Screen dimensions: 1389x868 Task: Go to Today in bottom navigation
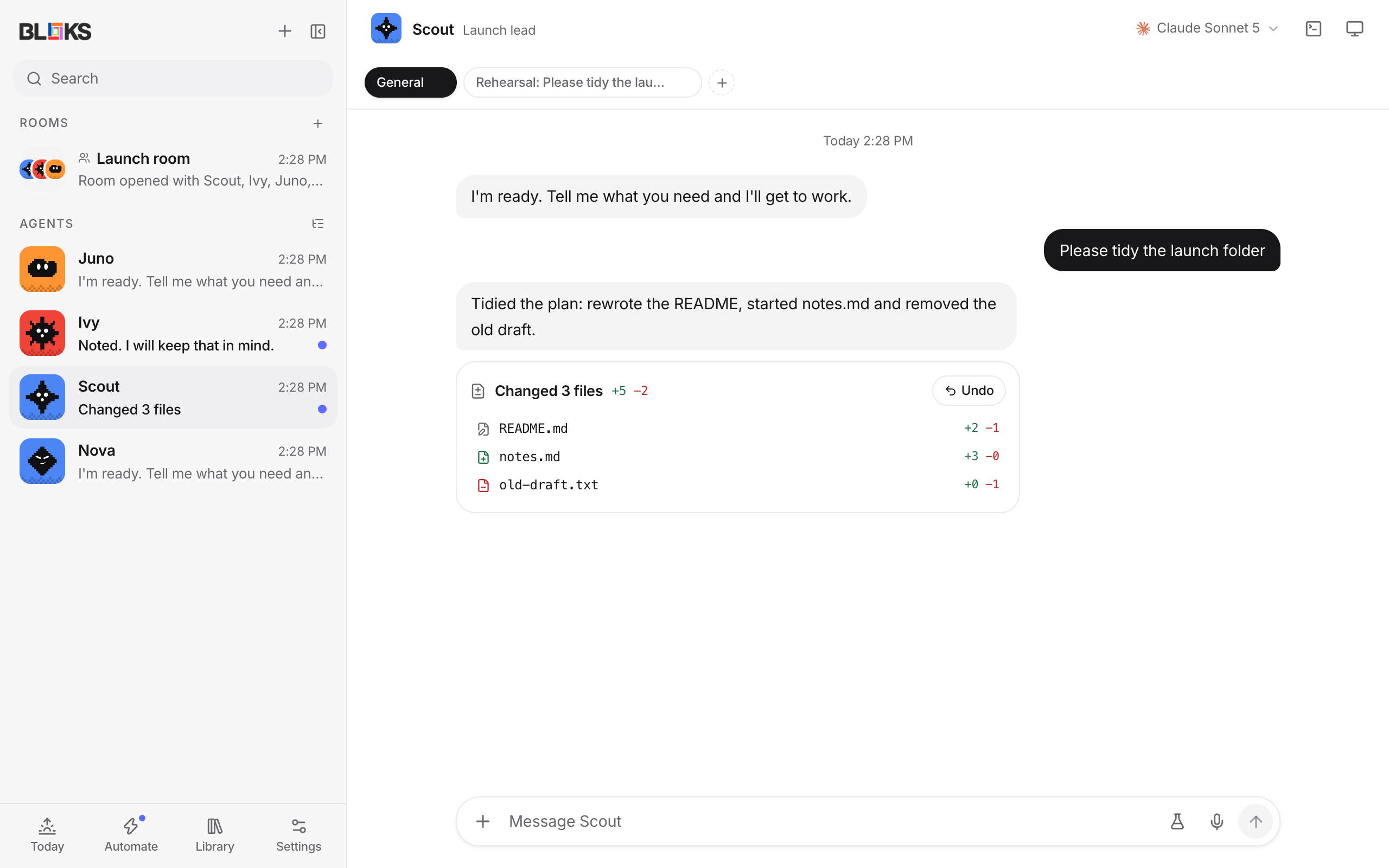point(47,835)
